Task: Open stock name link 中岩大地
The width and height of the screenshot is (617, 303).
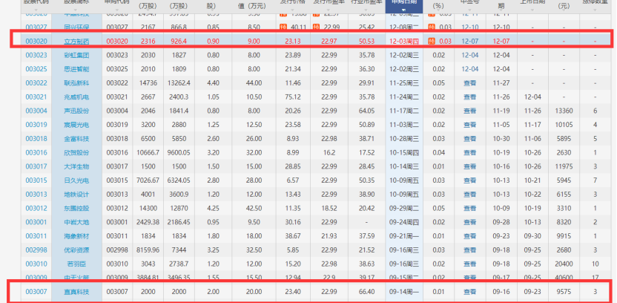Action: pos(76,222)
